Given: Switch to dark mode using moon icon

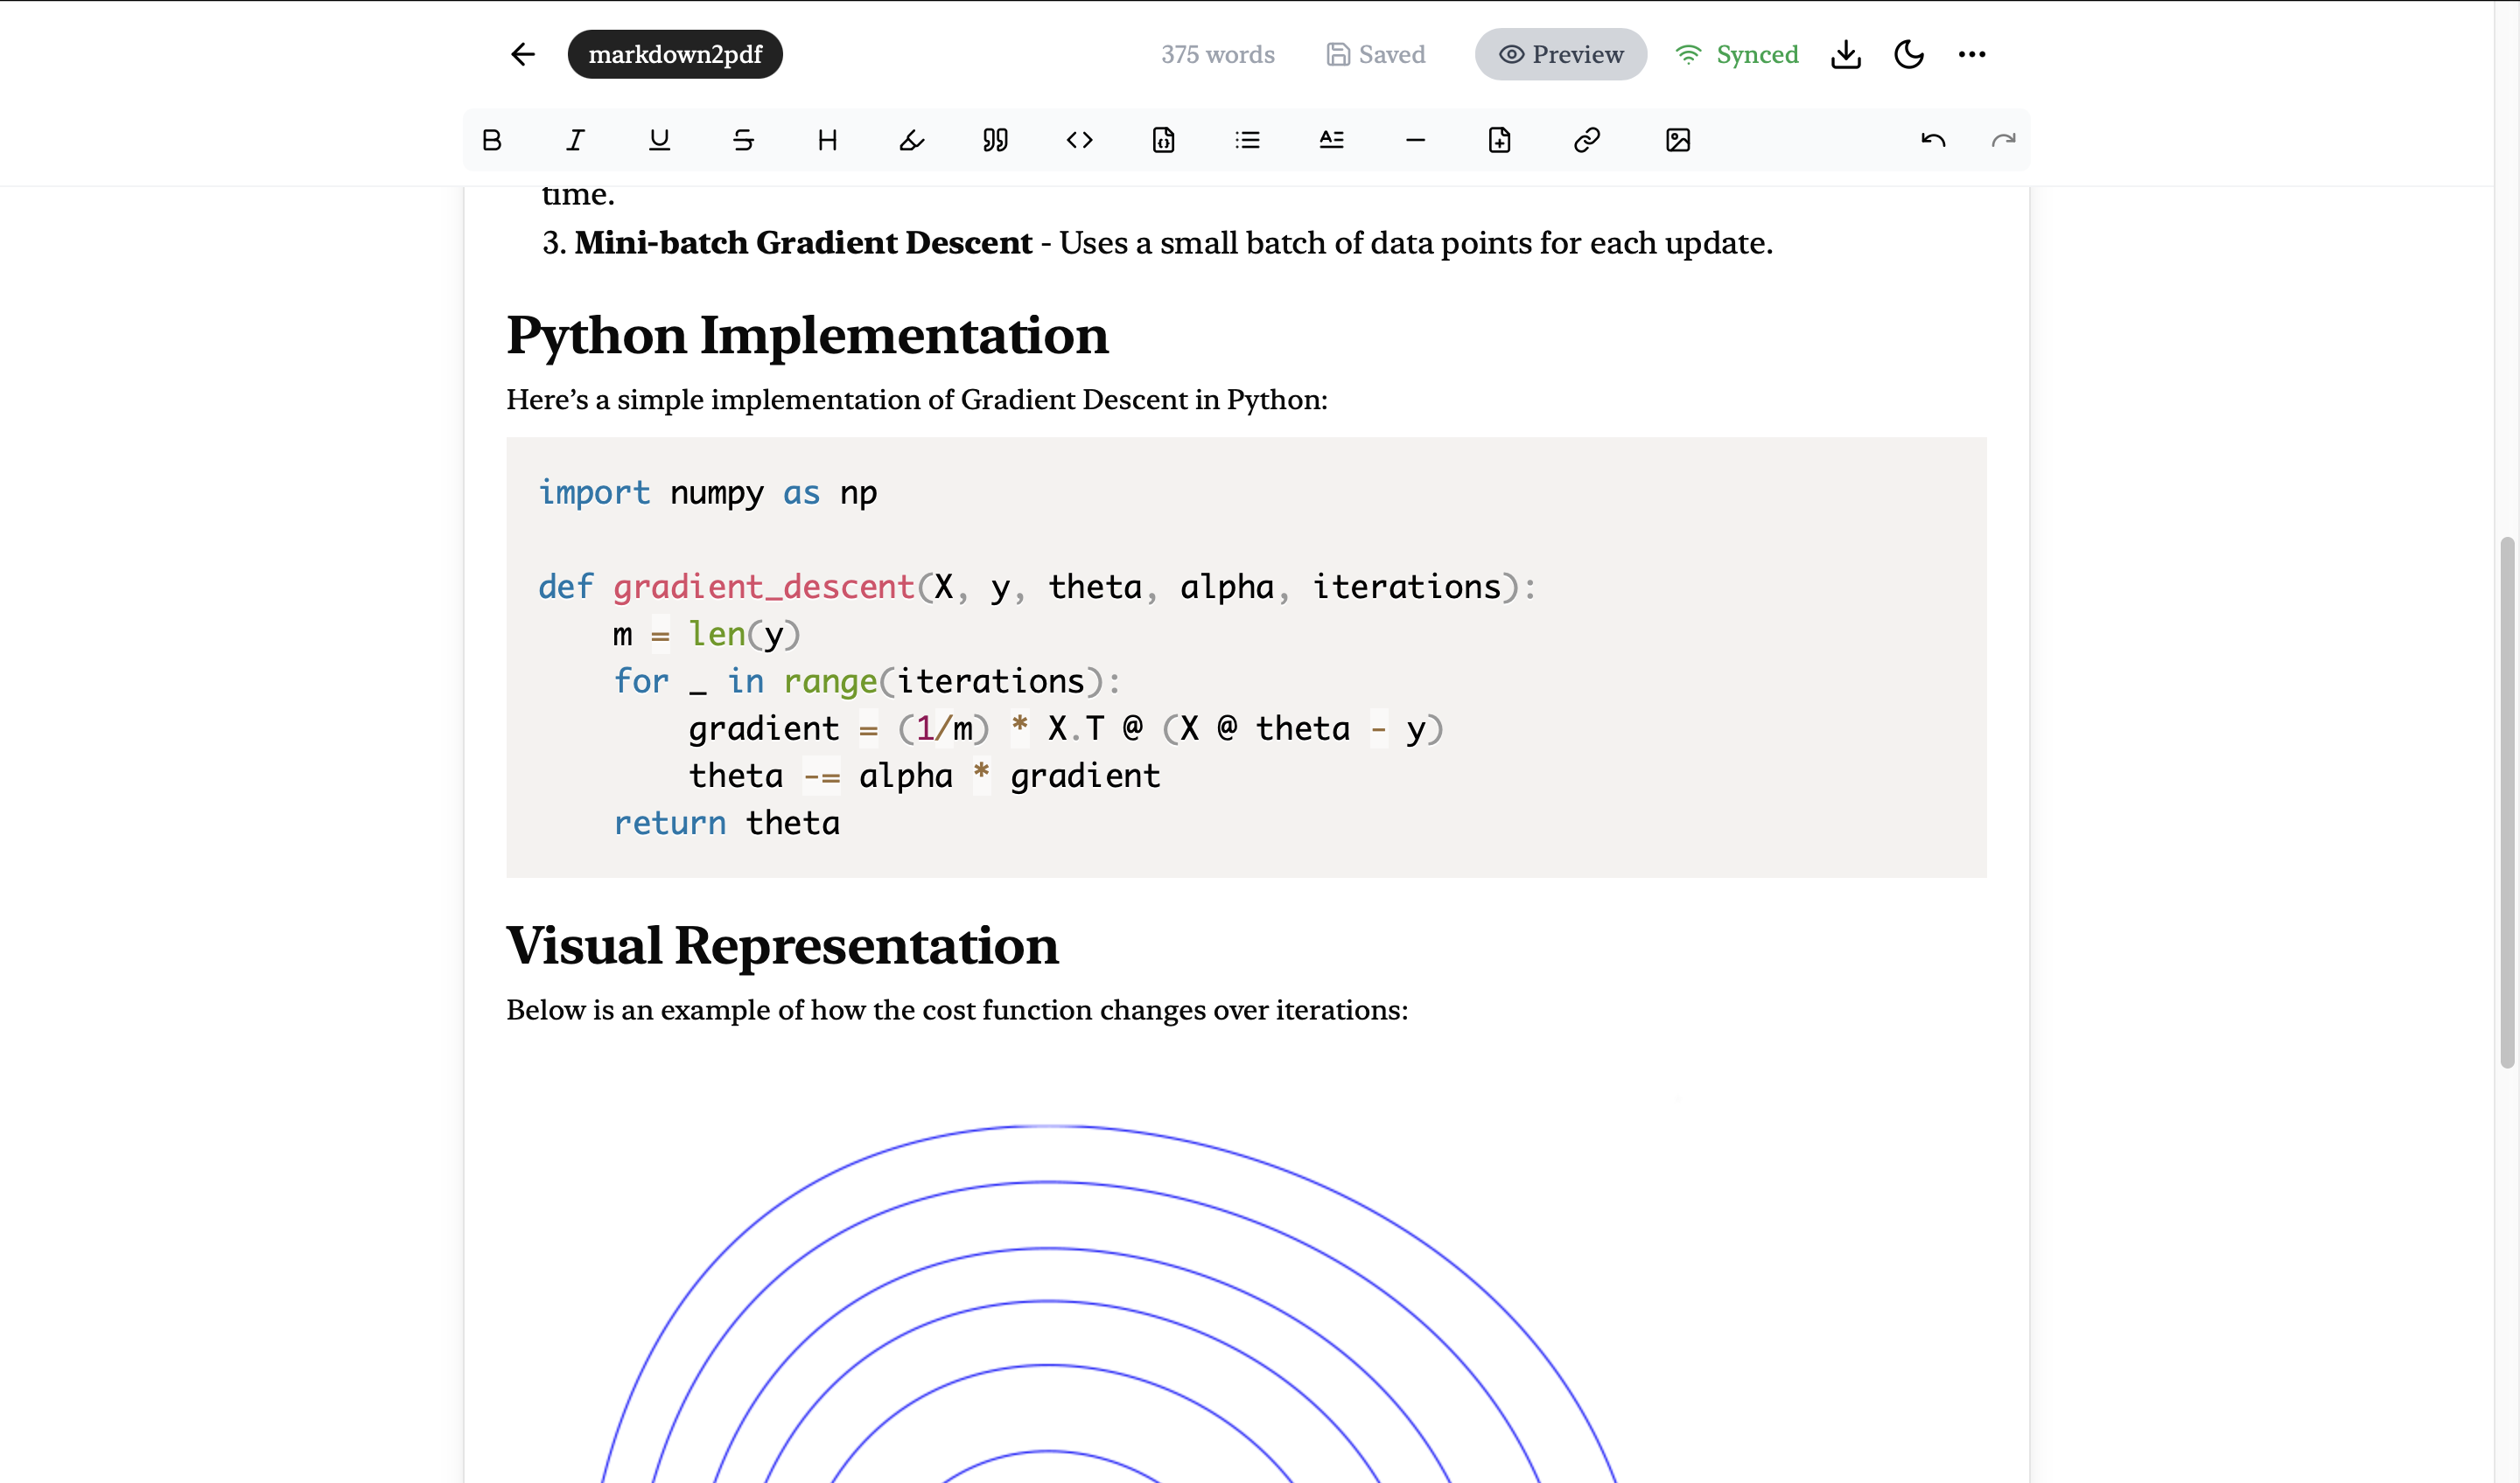Looking at the screenshot, I should pos(1909,54).
